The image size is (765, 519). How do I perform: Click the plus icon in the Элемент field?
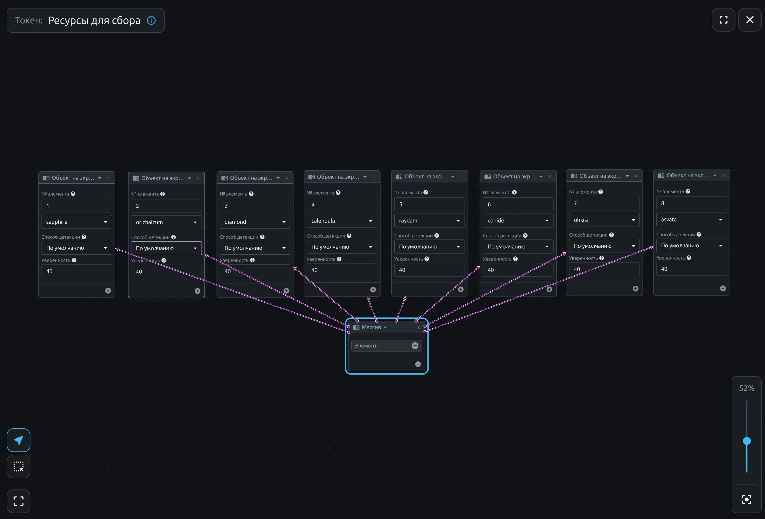tap(415, 346)
